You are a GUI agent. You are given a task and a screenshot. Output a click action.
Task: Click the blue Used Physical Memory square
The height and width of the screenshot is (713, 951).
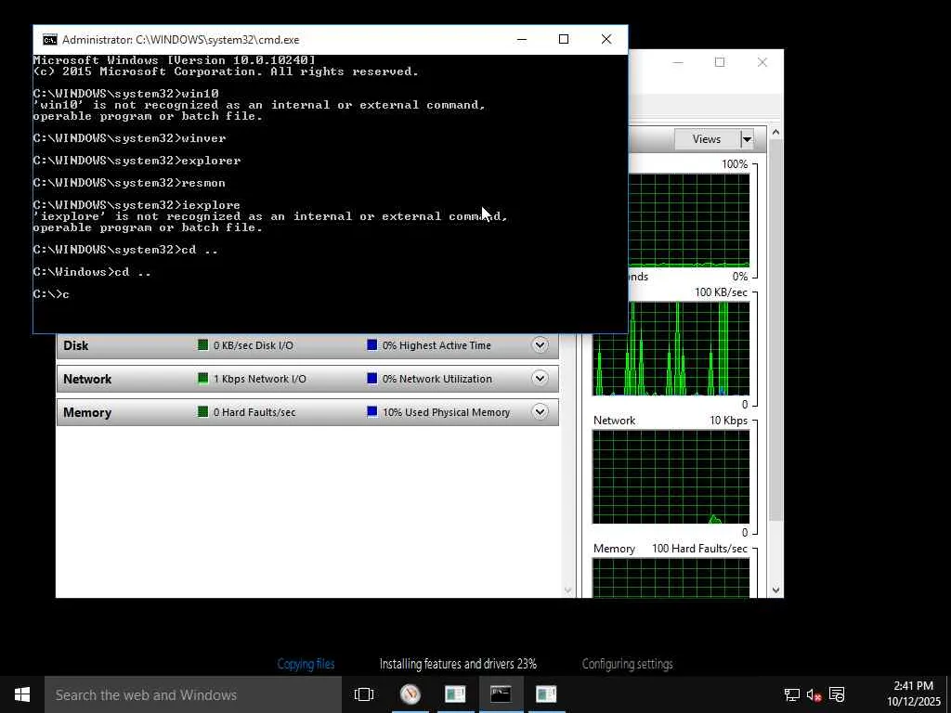pyautogui.click(x=372, y=411)
